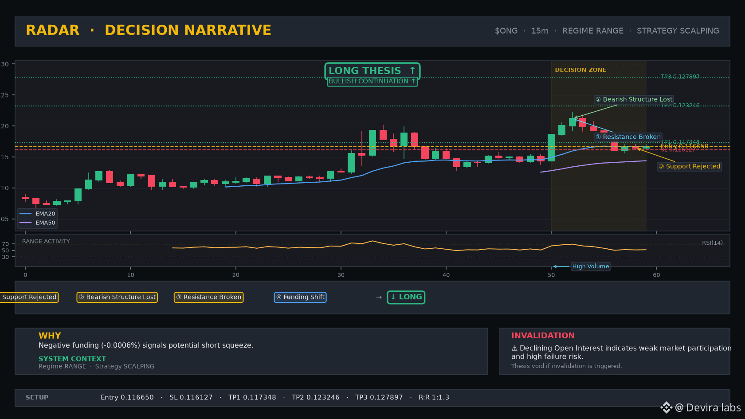Click the LONG decision badge
The width and height of the screenshot is (745, 419).
(x=406, y=297)
